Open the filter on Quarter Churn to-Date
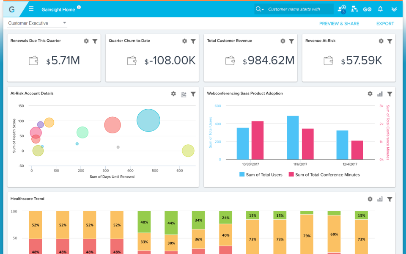The height and width of the screenshot is (254, 406). point(193,41)
